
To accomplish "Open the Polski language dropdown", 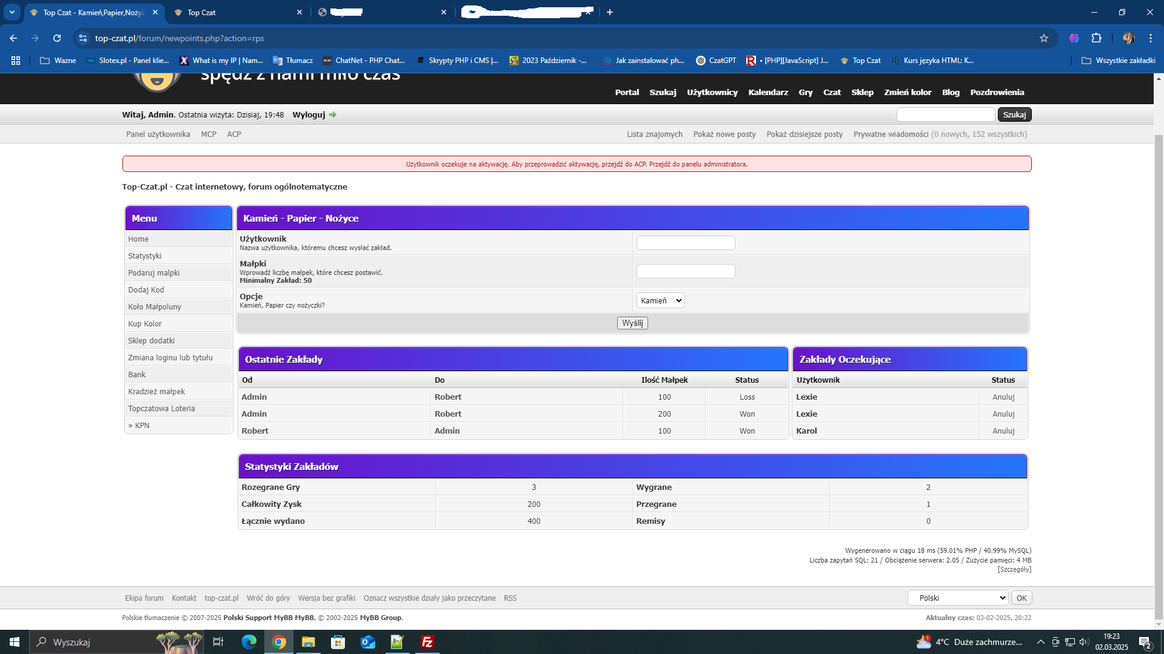I will [958, 598].
